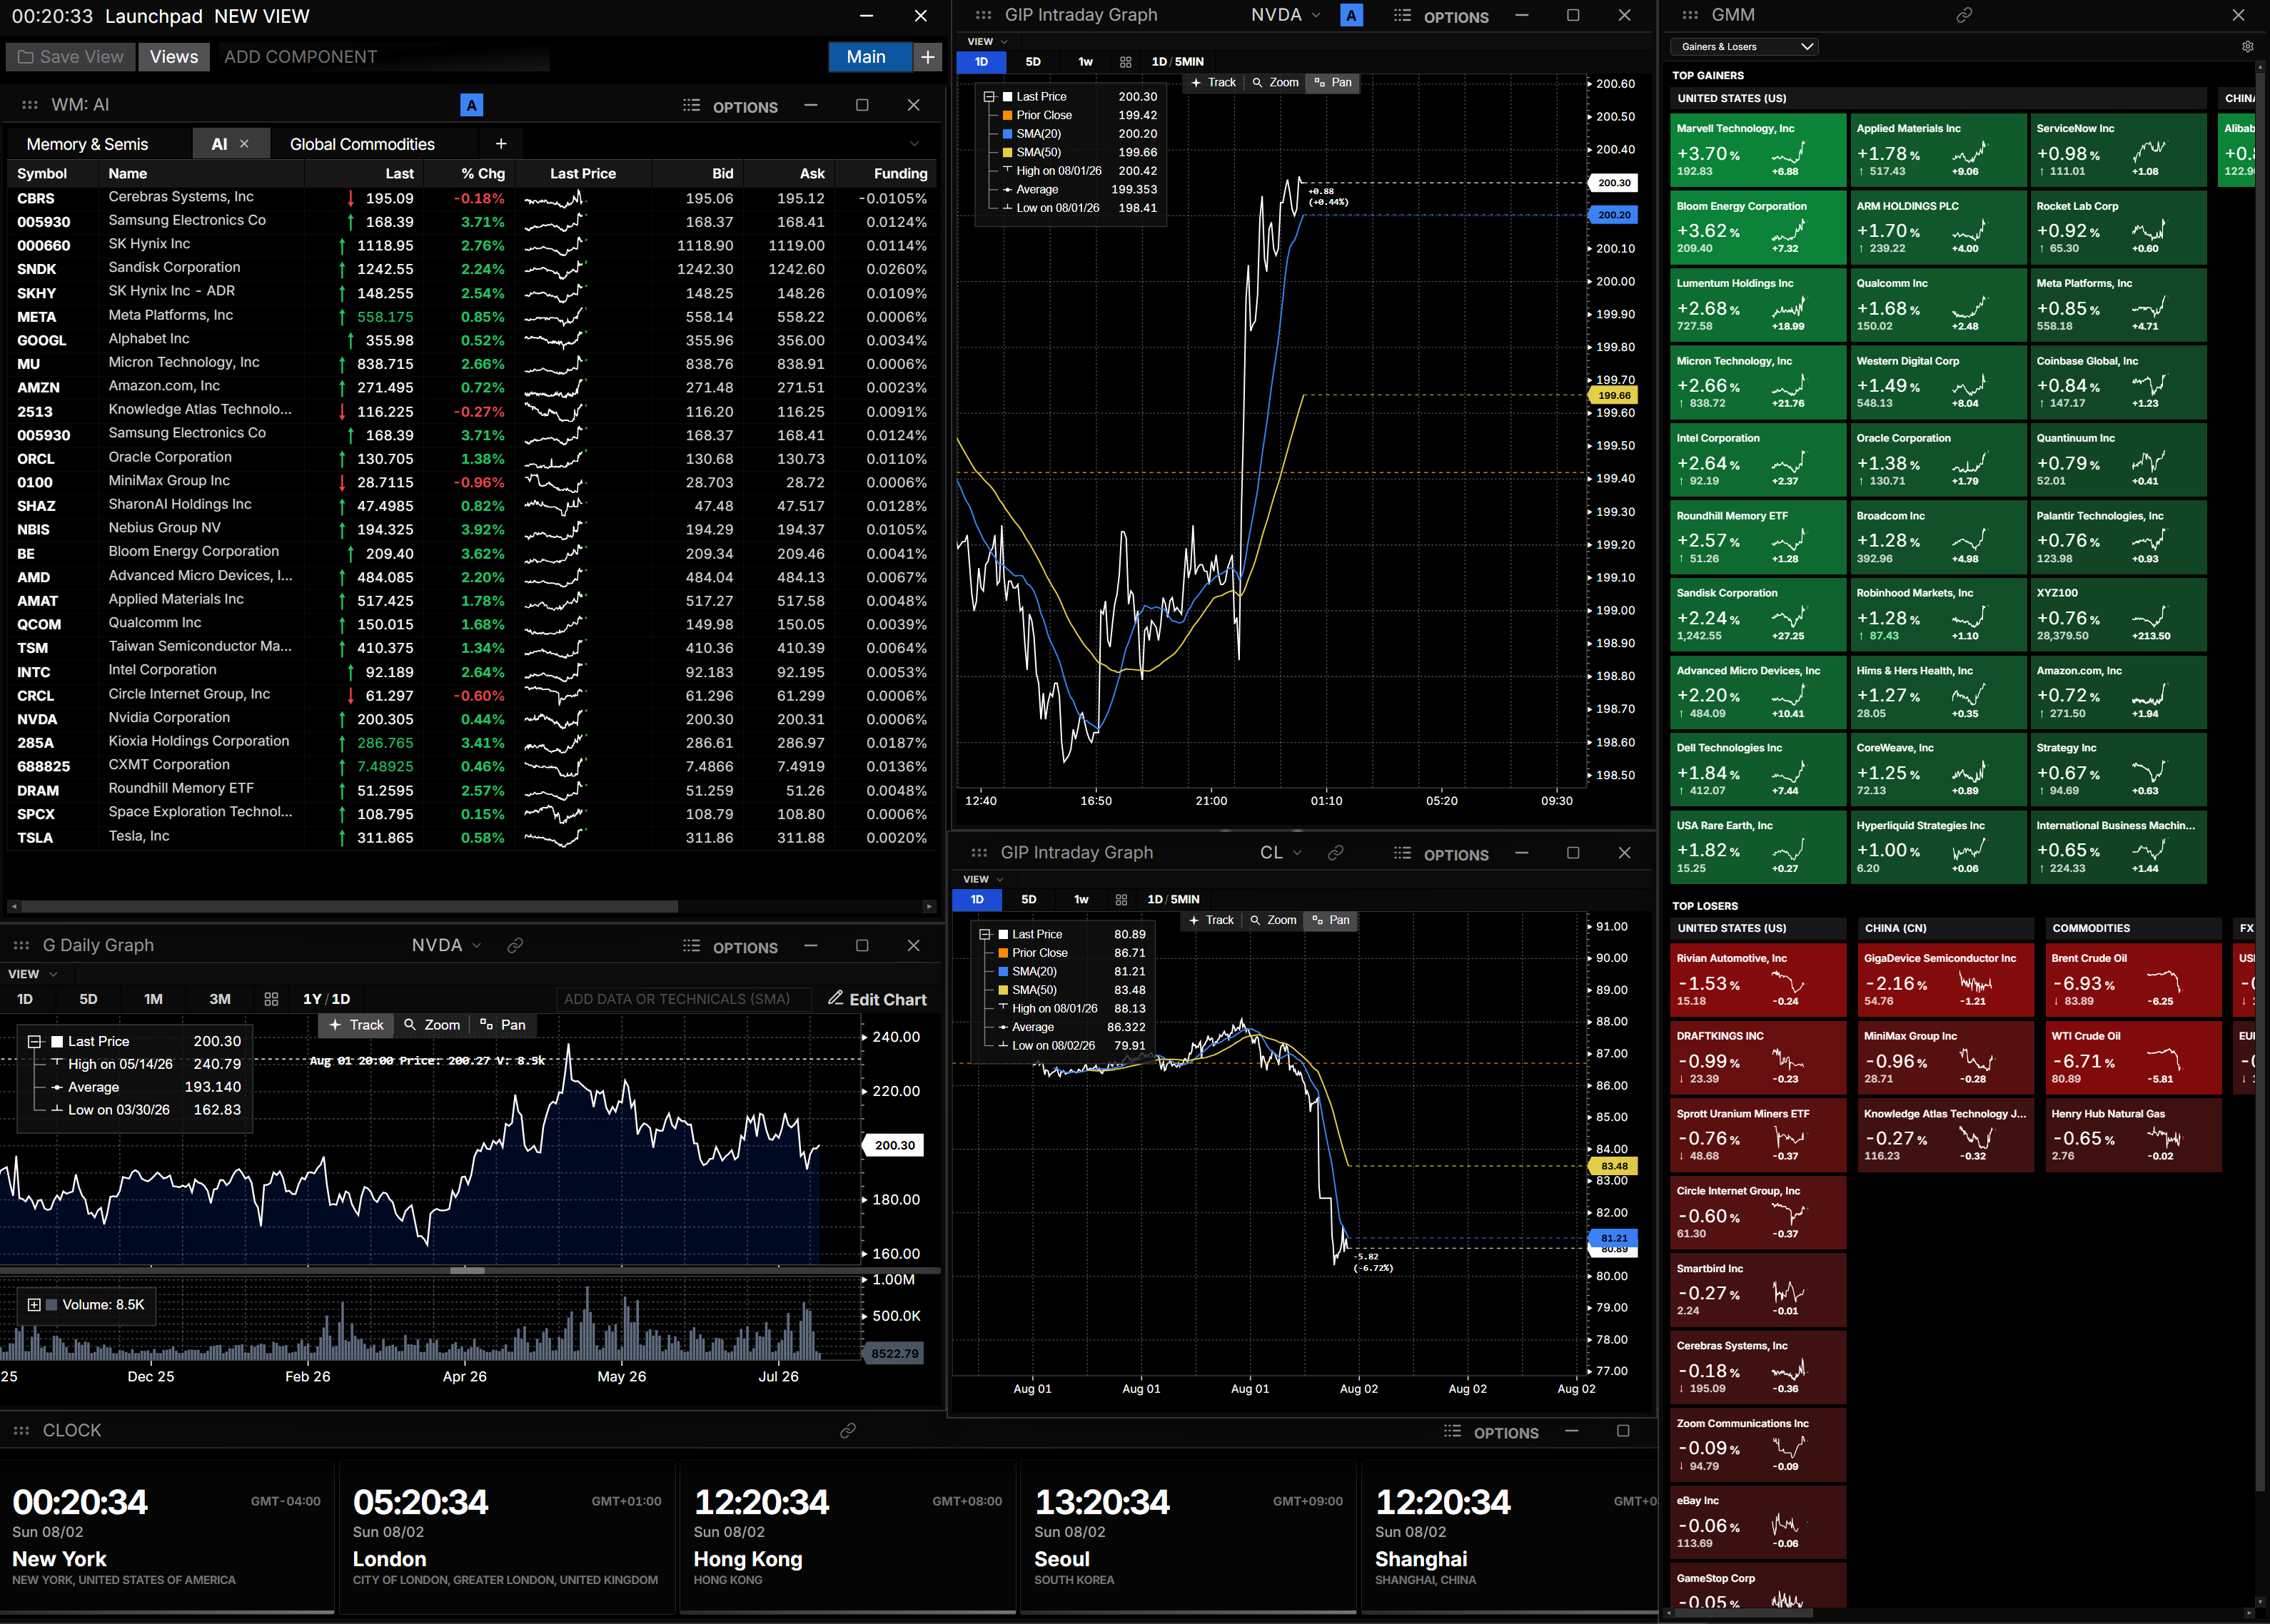This screenshot has width=2270, height=1624.
Task: Switch to the Memory & Semis tab
Action: point(87,144)
